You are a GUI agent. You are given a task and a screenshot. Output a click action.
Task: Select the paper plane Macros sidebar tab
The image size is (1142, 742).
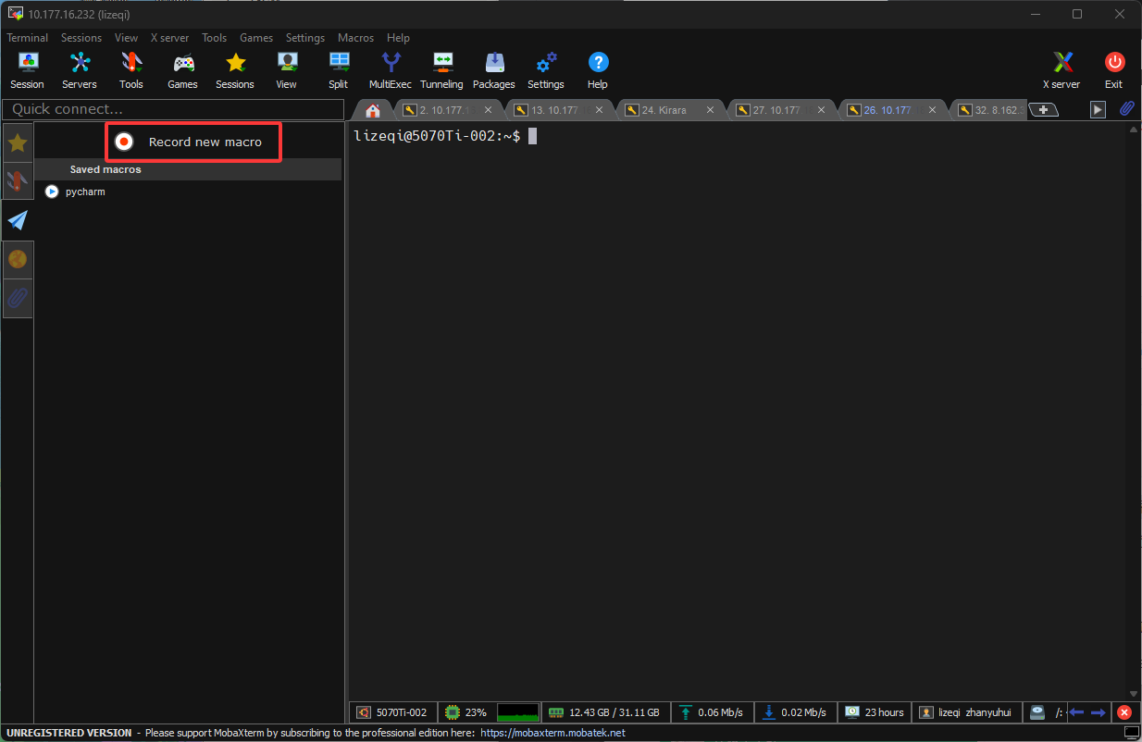(18, 220)
